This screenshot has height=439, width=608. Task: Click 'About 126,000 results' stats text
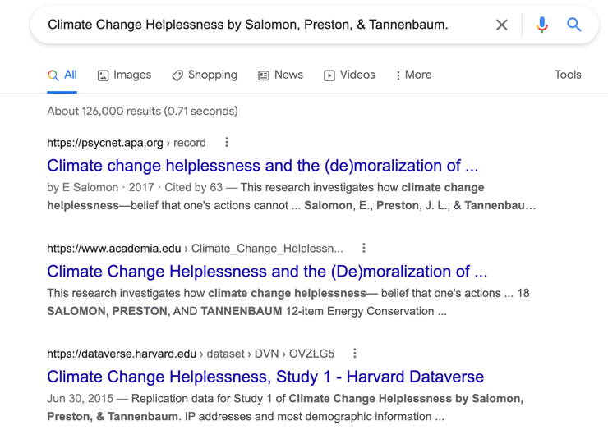pyautogui.click(x=142, y=111)
